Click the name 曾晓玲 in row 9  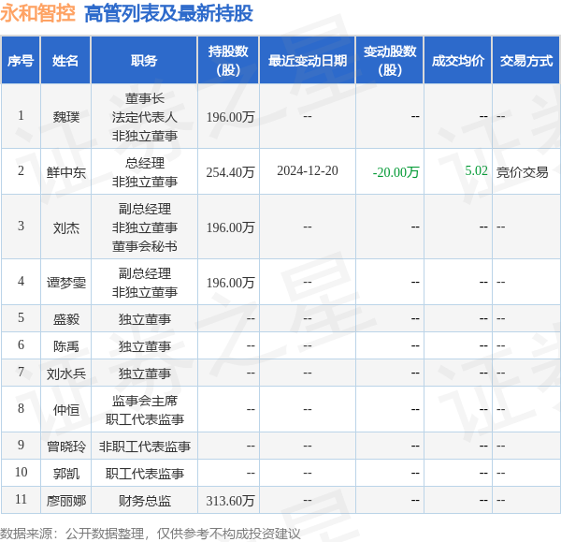click(66, 446)
